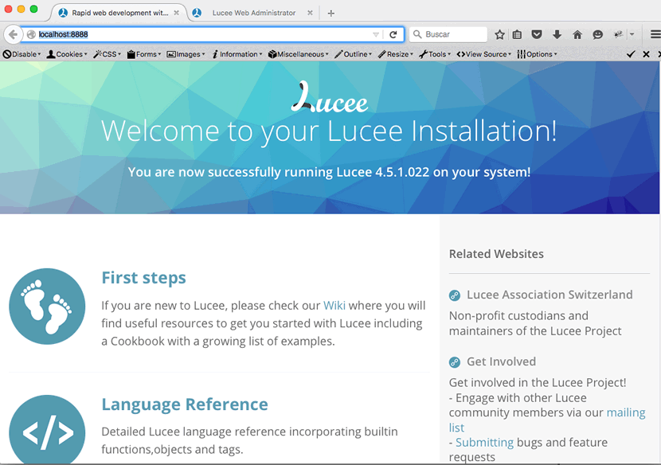This screenshot has height=465, width=661.
Task: Go back with the browser back arrow
Action: [13, 34]
